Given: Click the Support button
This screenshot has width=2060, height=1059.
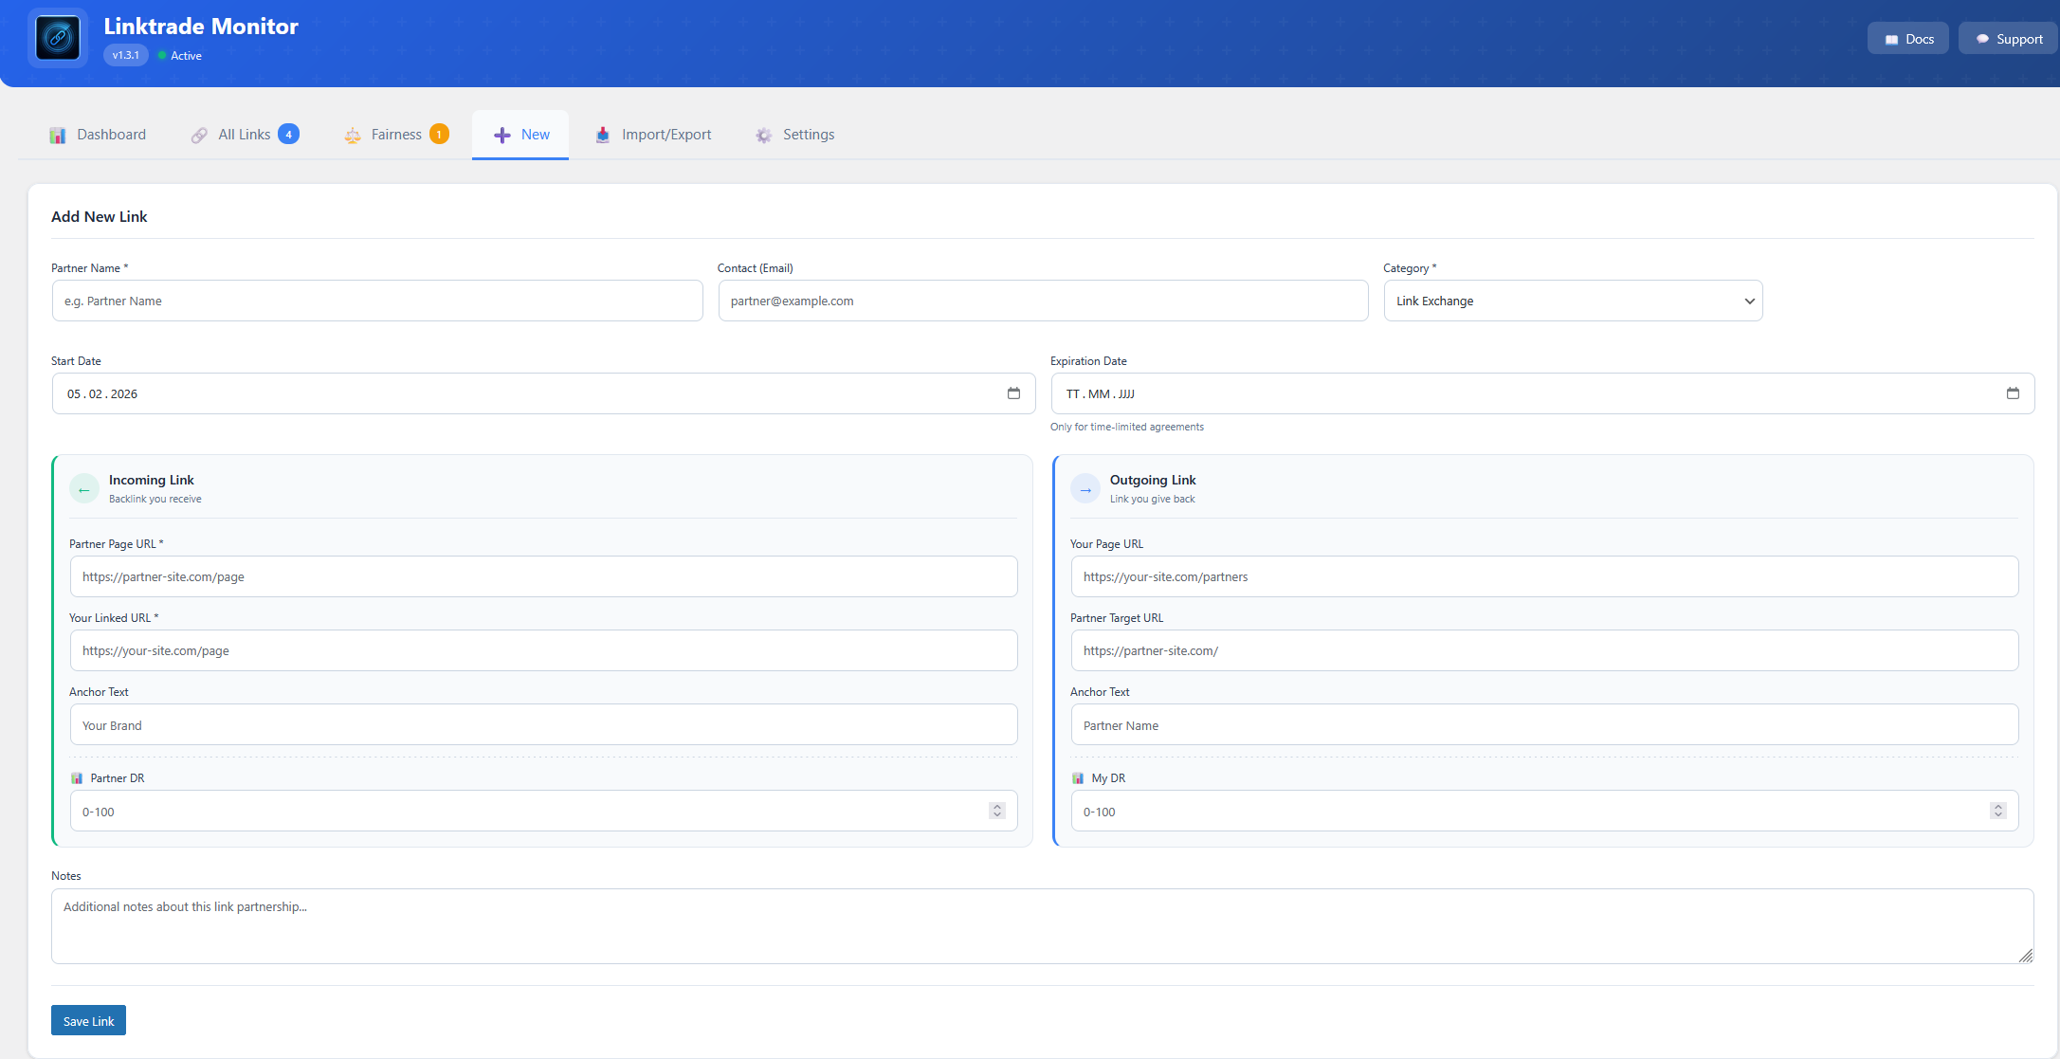Looking at the screenshot, I should (2007, 38).
